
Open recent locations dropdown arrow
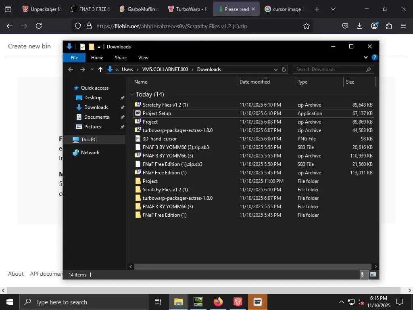pyautogui.click(x=92, y=69)
